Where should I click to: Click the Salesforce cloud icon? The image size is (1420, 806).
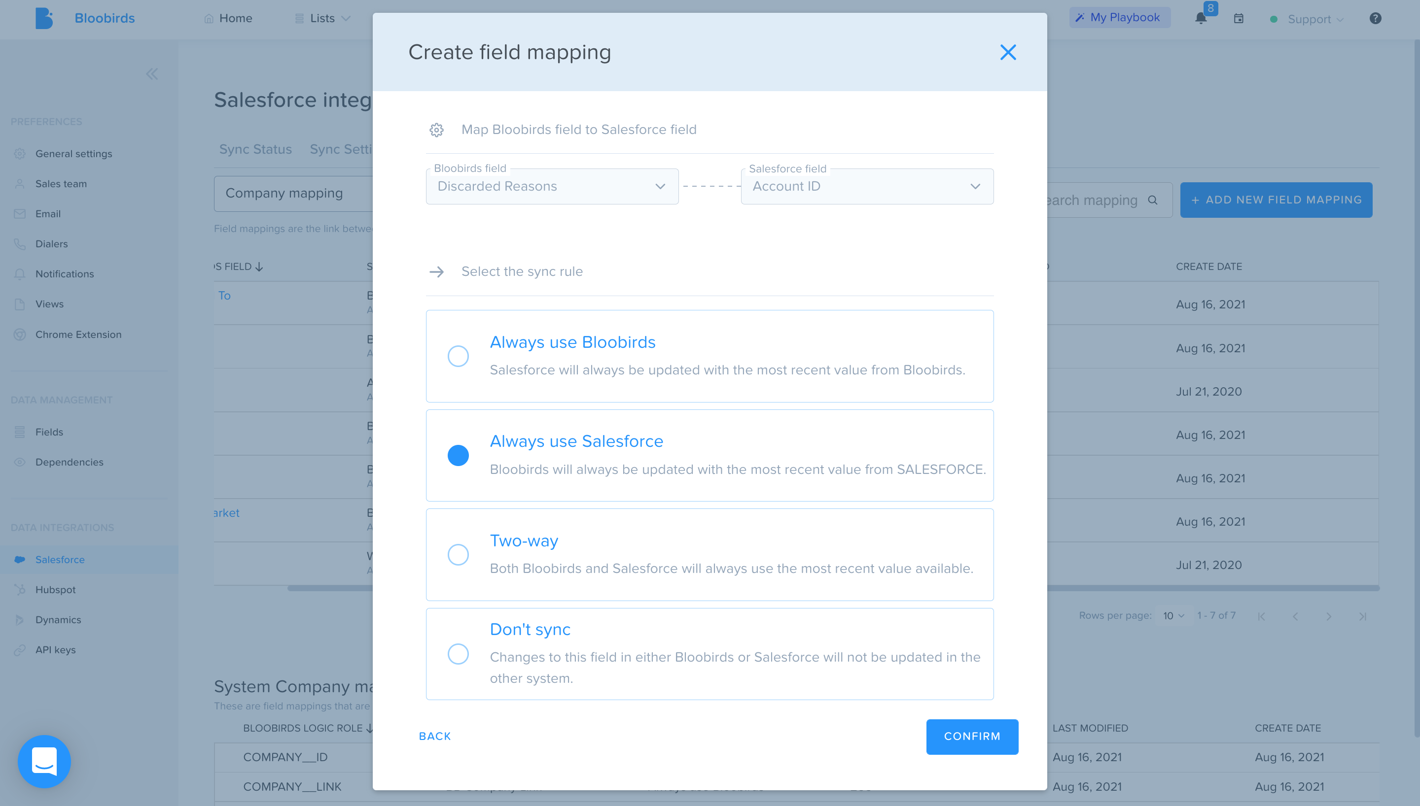[x=20, y=560]
